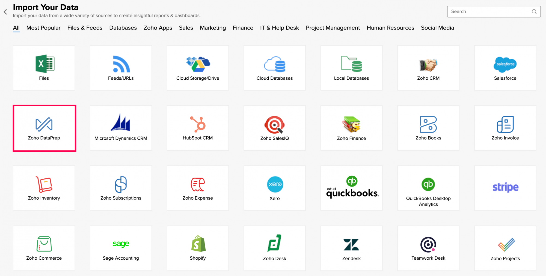Choose the Cloud Storage/Drive icon

(198, 64)
